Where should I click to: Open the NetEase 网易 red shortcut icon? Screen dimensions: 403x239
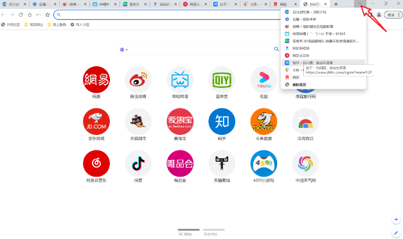[96, 80]
